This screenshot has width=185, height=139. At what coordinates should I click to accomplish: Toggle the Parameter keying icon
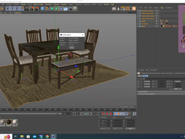(x=126, y=114)
